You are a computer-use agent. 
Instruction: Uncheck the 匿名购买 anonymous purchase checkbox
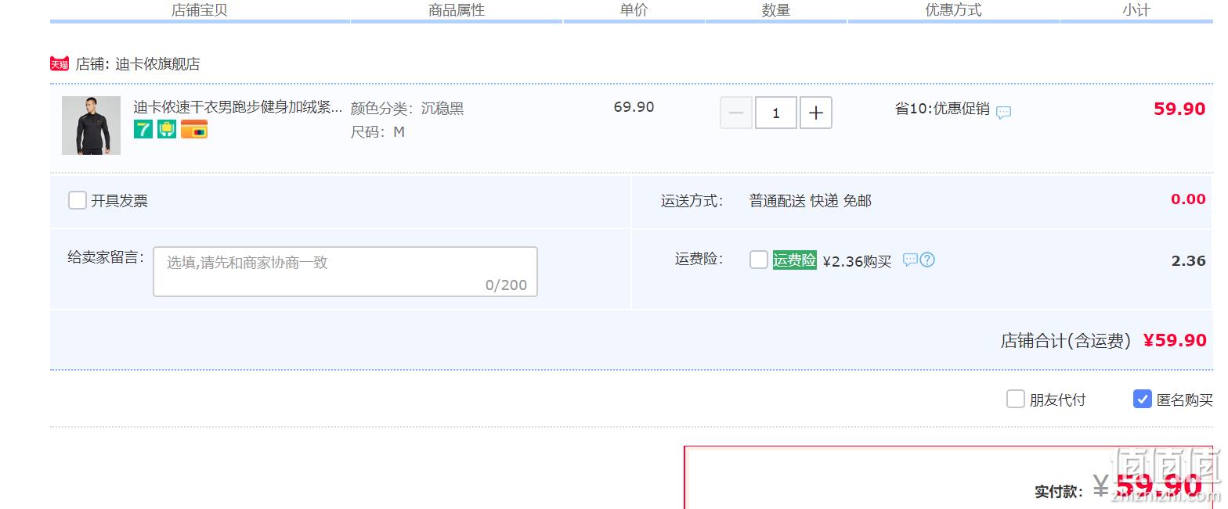(x=1143, y=400)
